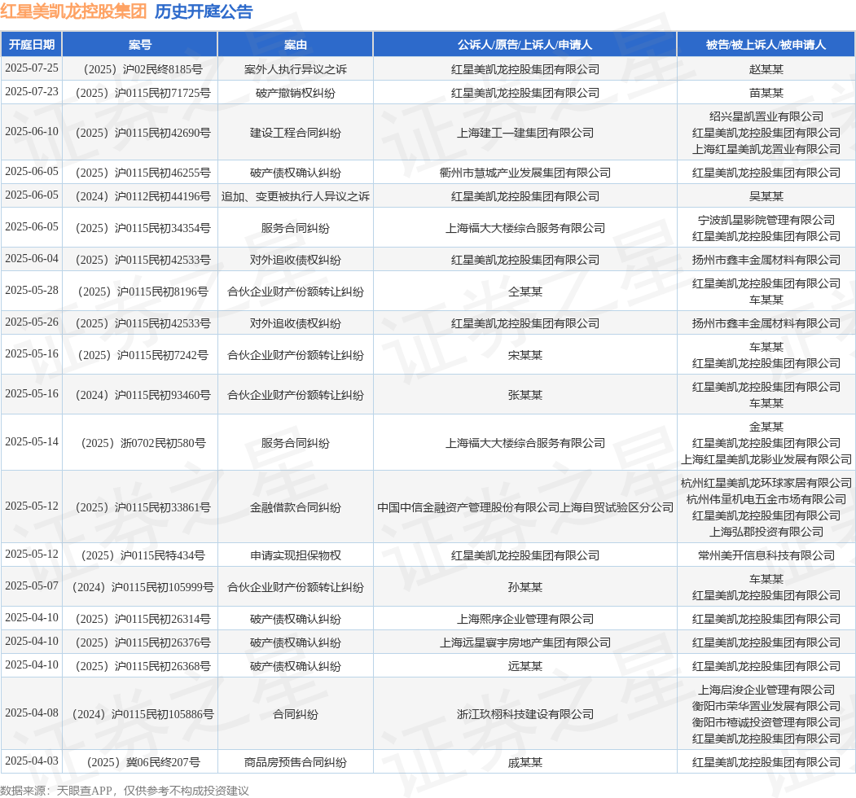The width and height of the screenshot is (856, 798).
Task: Select case number (2025)沪0115民初46255号
Action: tap(140, 173)
